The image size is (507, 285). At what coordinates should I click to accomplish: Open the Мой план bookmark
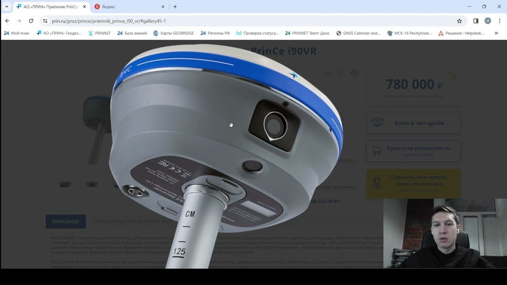(17, 33)
